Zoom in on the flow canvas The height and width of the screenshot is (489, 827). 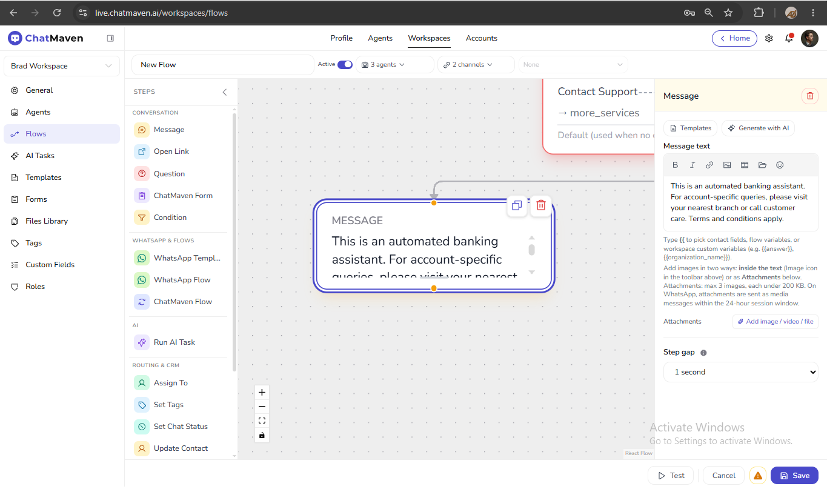pos(262,392)
